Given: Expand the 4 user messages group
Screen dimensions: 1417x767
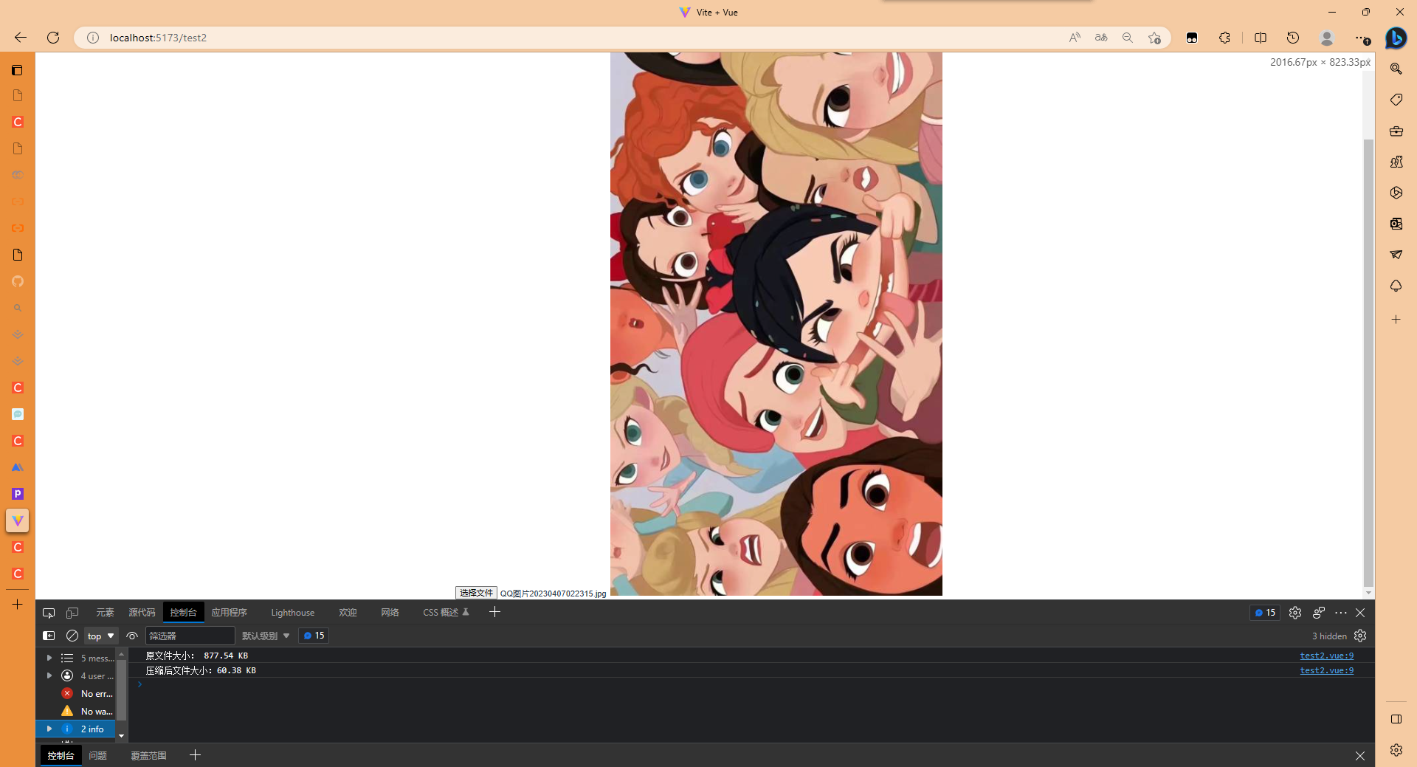Looking at the screenshot, I should click(49, 675).
